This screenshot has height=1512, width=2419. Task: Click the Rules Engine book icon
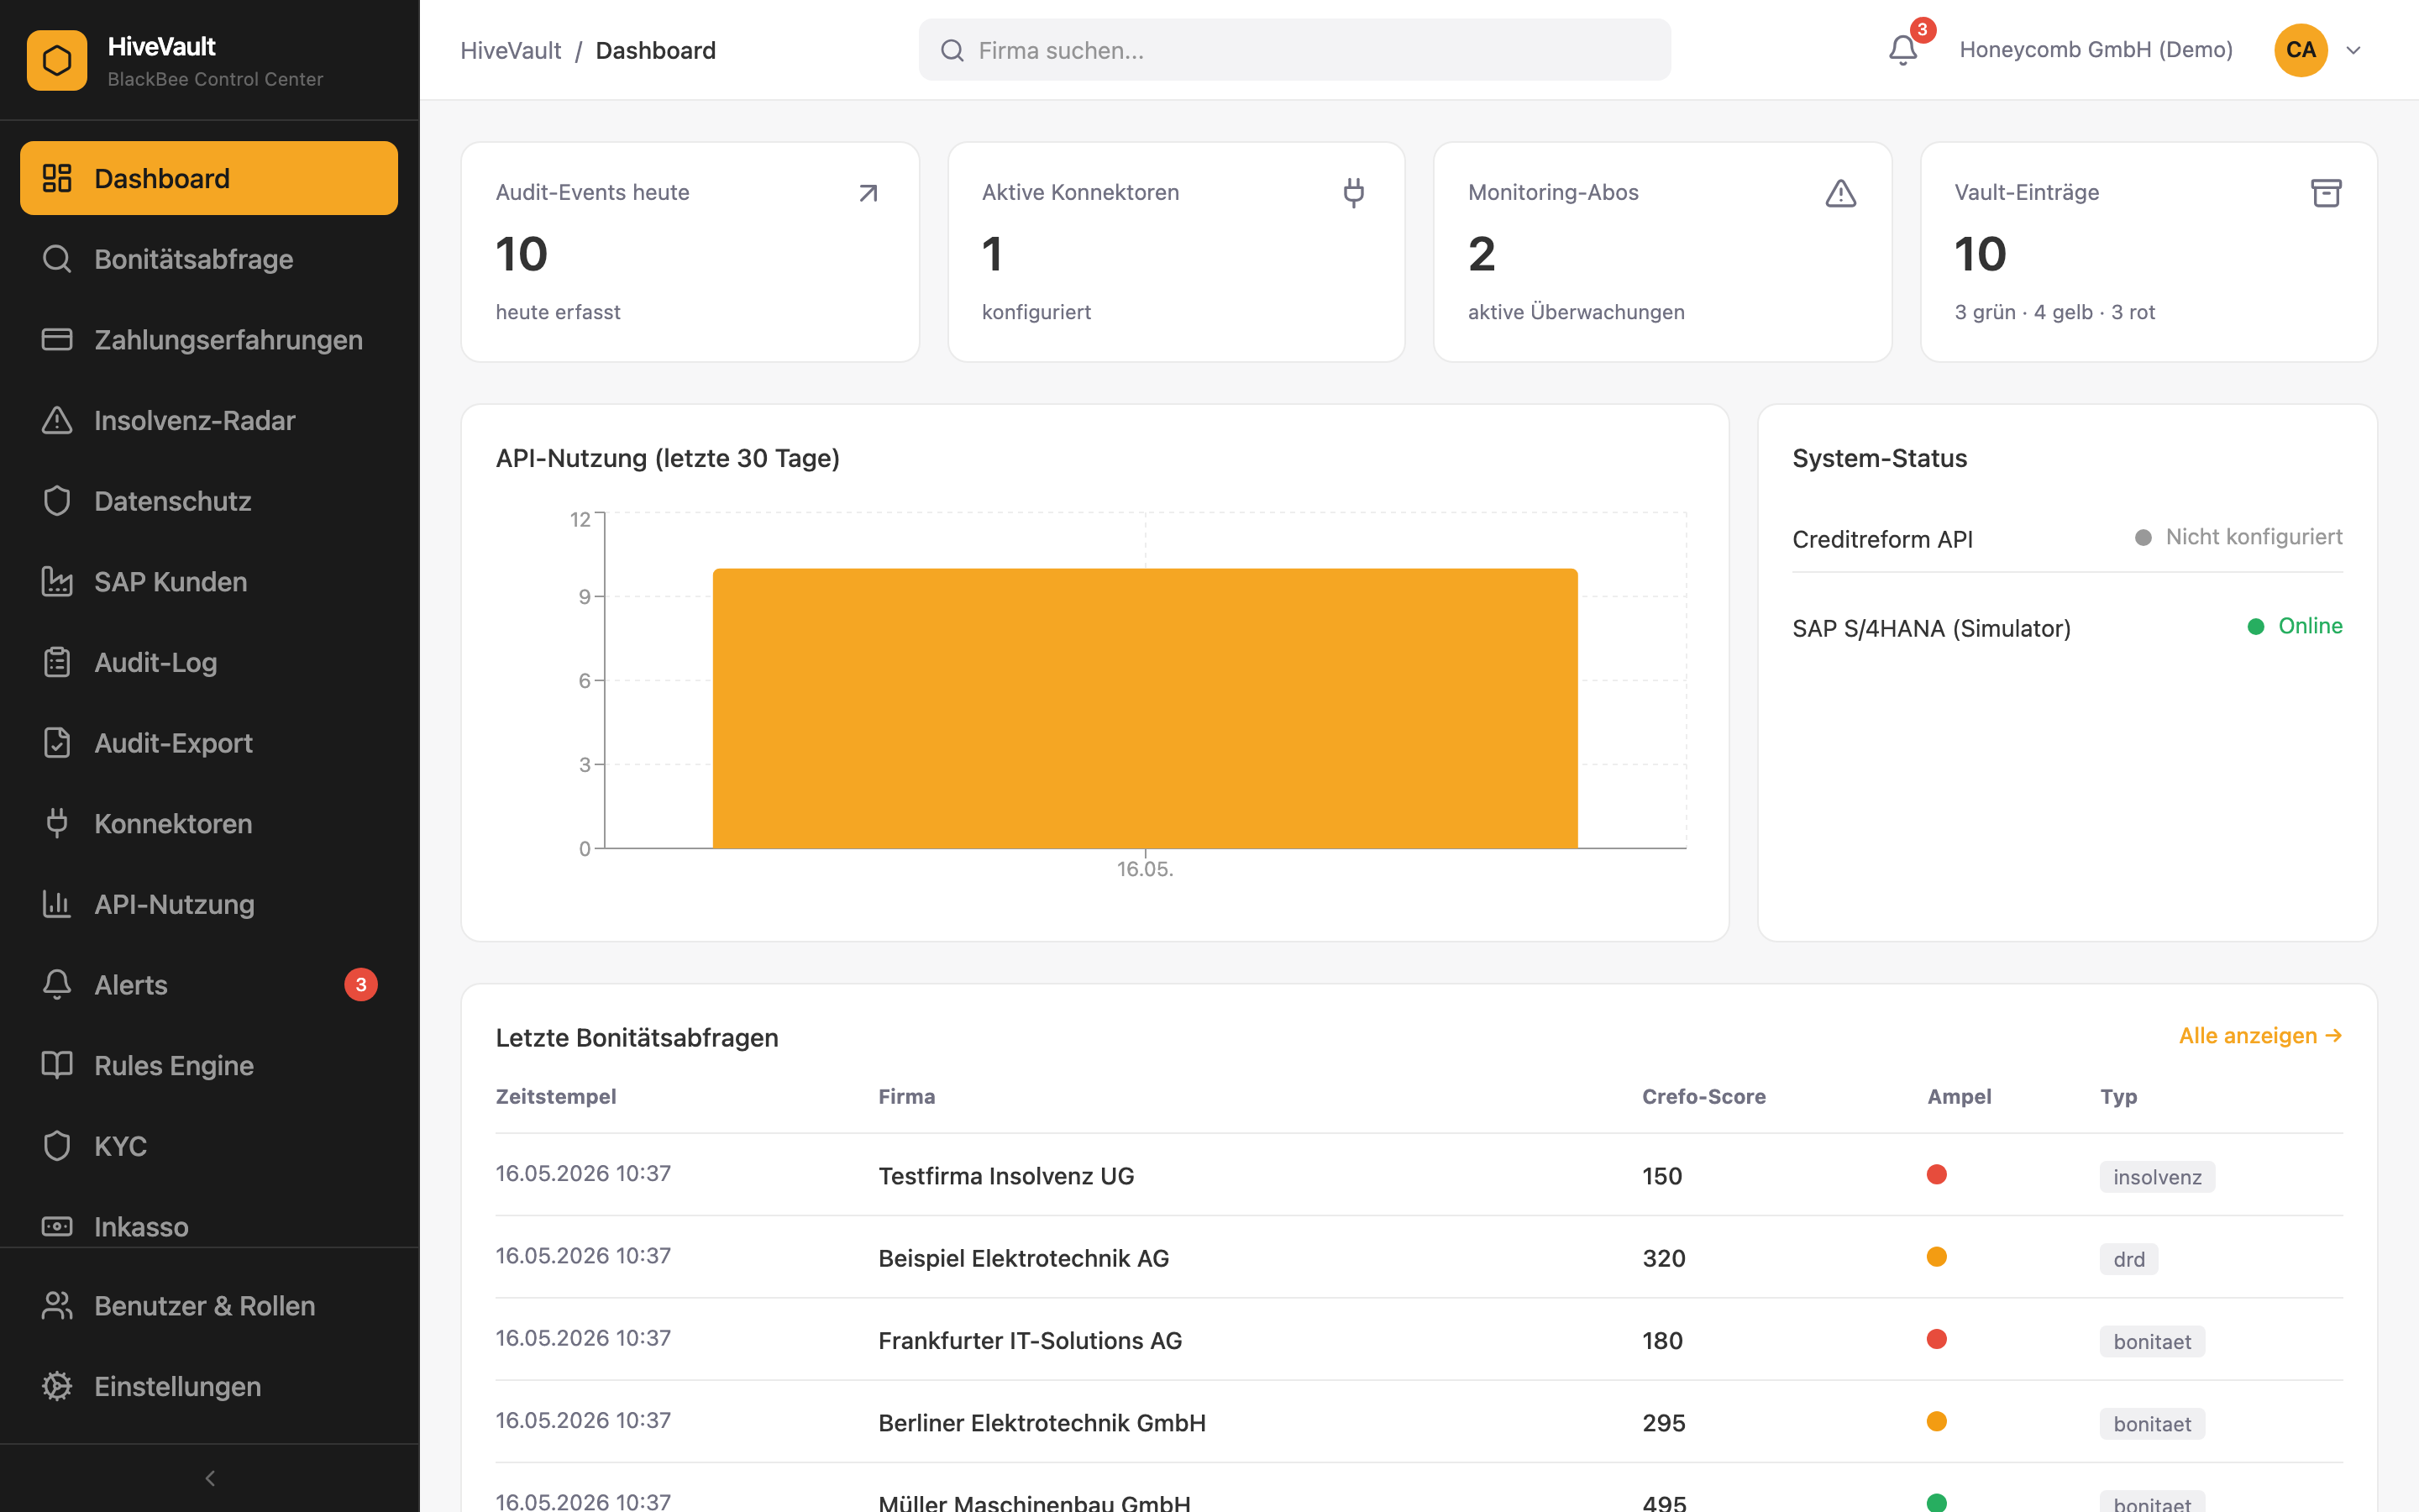coord(57,1065)
